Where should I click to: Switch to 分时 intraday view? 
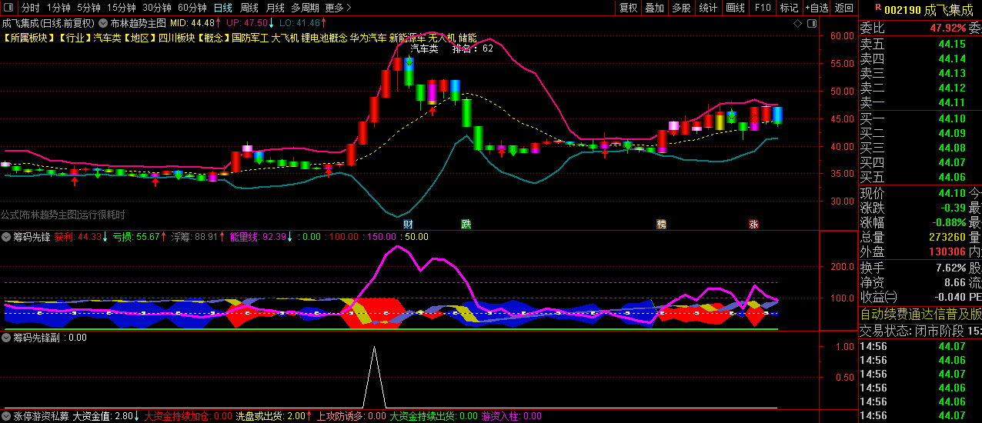click(x=30, y=8)
